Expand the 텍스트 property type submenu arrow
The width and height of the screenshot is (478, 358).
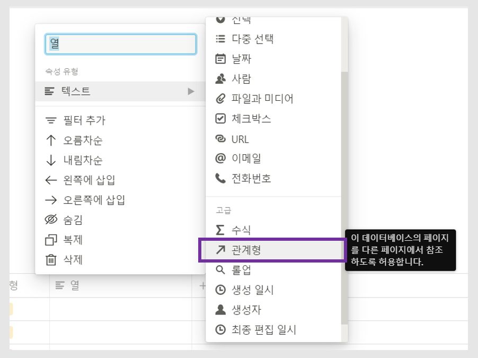pos(191,91)
